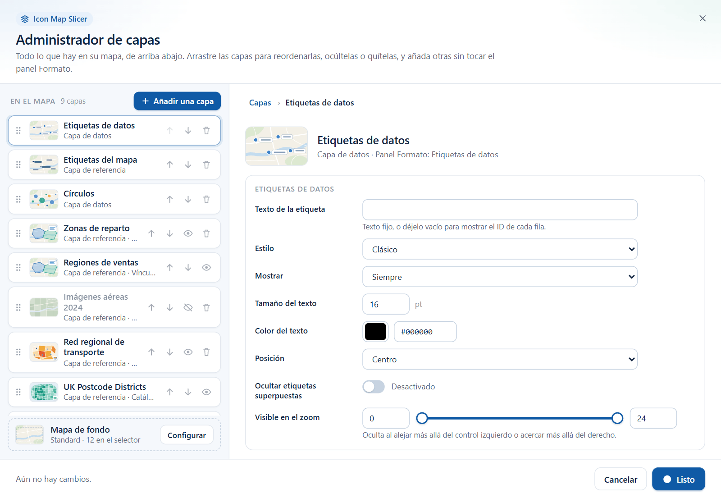Confirm with the Listo button
This screenshot has height=498, width=721.
[x=679, y=480]
